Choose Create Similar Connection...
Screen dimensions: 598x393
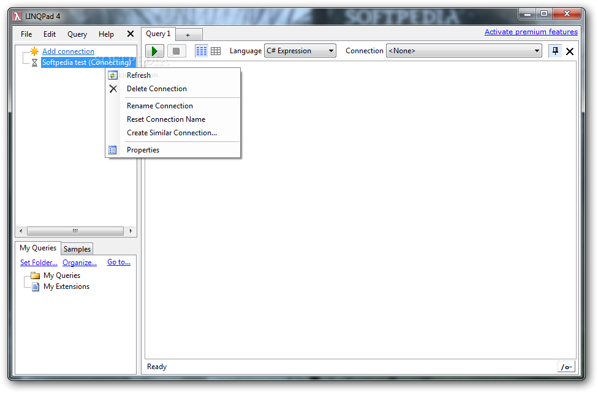173,133
